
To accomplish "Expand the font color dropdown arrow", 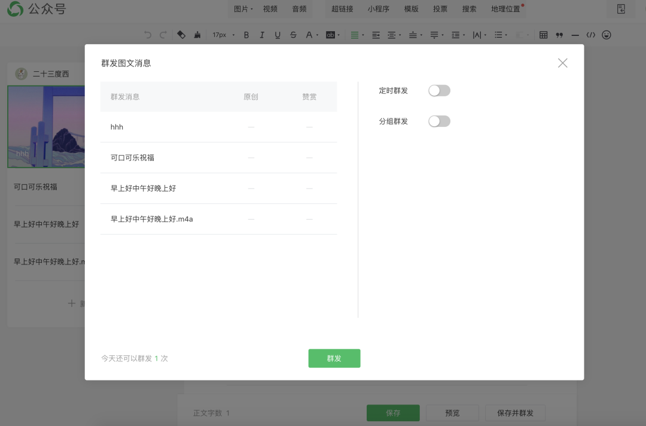I will coord(317,35).
